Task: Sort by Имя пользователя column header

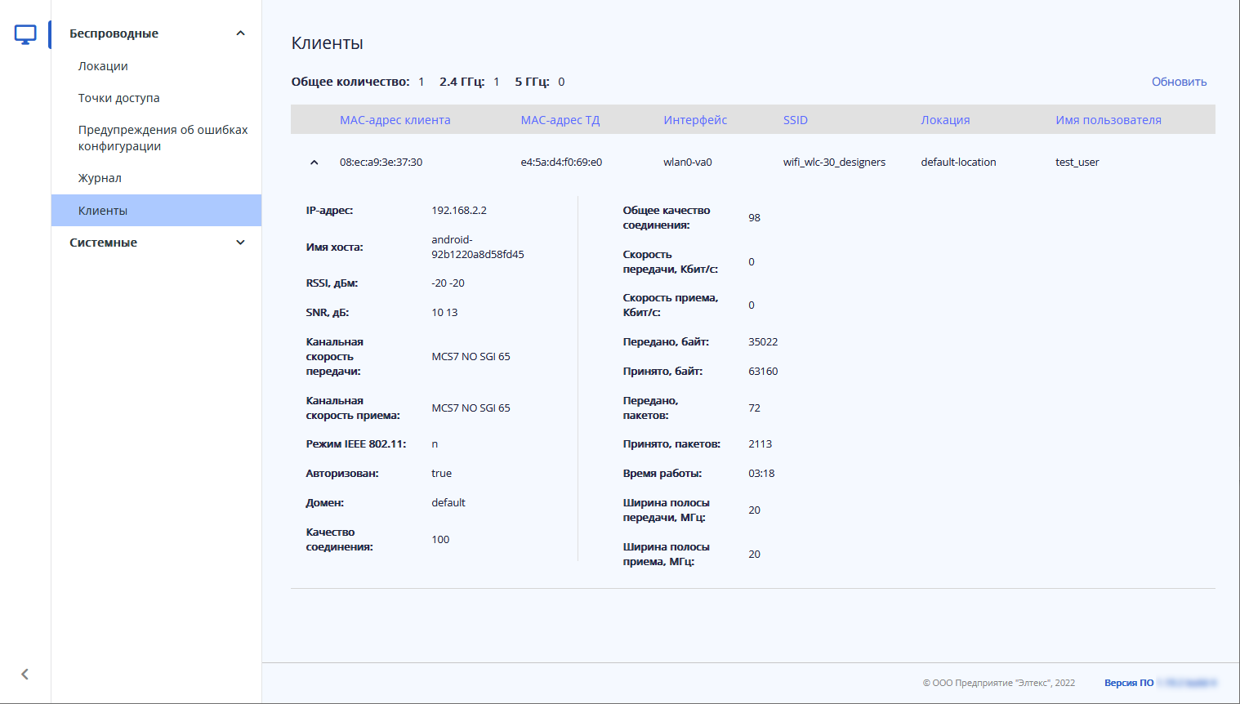Action: click(x=1108, y=120)
